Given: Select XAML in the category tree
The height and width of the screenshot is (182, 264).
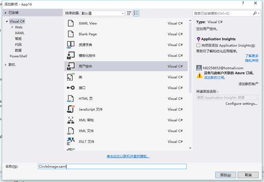Looking at the screenshot, I should pos(19,33).
